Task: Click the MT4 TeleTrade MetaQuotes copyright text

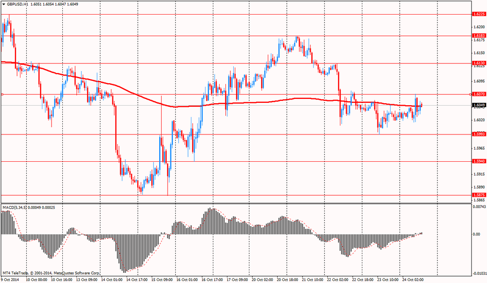Action: (x=51, y=273)
